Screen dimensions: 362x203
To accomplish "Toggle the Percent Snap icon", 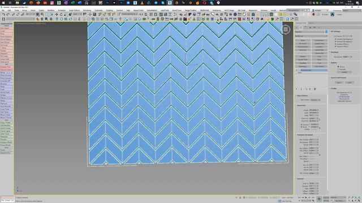I will (x=109, y=15).
